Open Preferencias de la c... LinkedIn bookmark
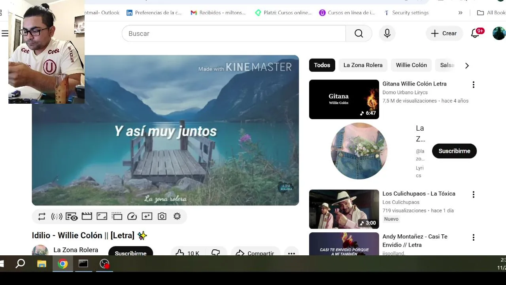The width and height of the screenshot is (506, 285). pyautogui.click(x=154, y=13)
